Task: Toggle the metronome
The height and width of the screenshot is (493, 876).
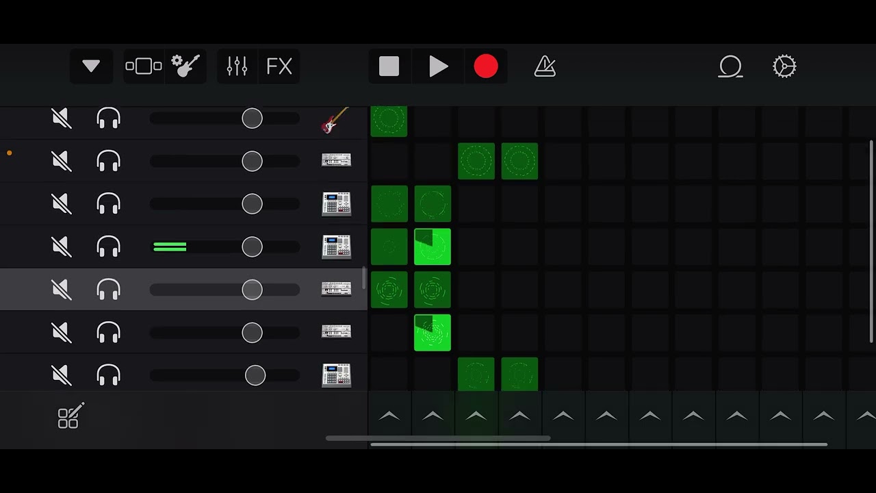Action: tap(545, 66)
